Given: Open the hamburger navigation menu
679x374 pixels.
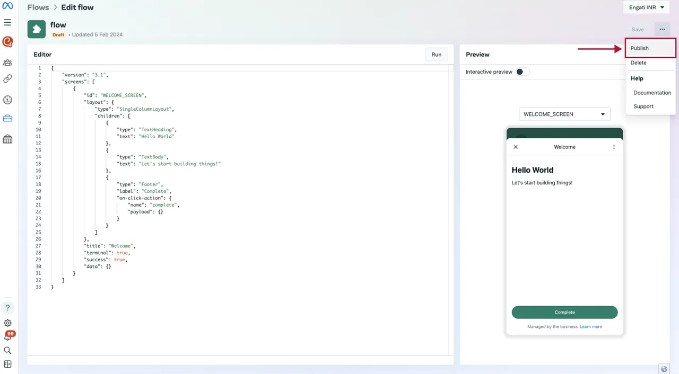Looking at the screenshot, I should tap(7, 22).
